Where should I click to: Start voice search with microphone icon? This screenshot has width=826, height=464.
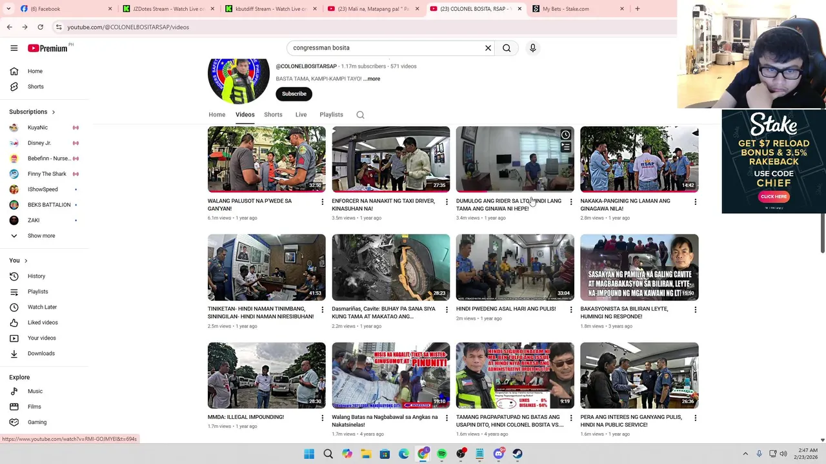[532, 48]
